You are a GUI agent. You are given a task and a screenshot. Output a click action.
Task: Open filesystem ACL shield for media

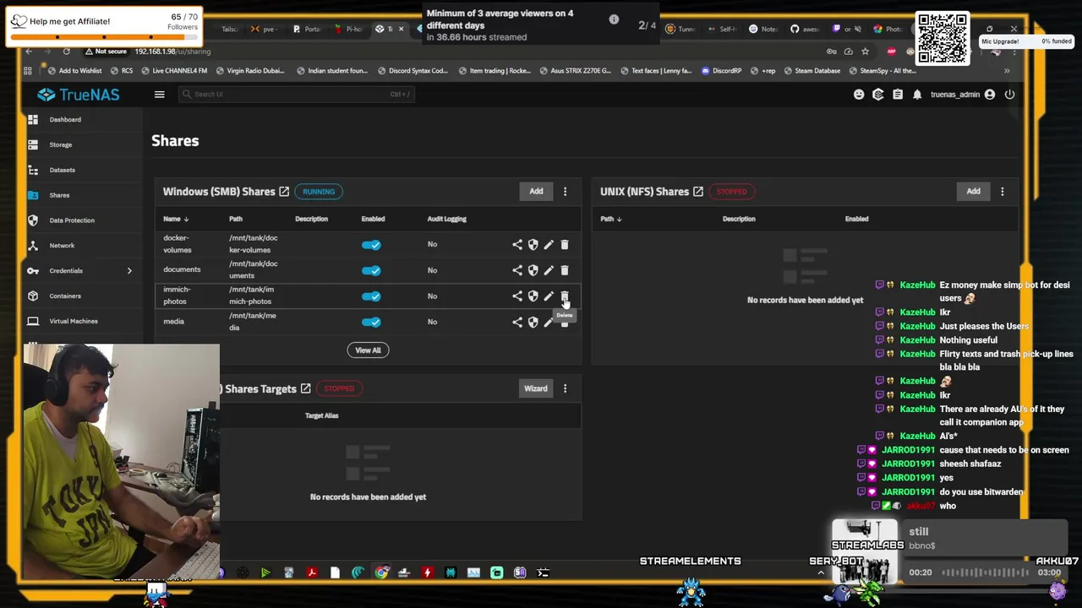[x=533, y=322]
